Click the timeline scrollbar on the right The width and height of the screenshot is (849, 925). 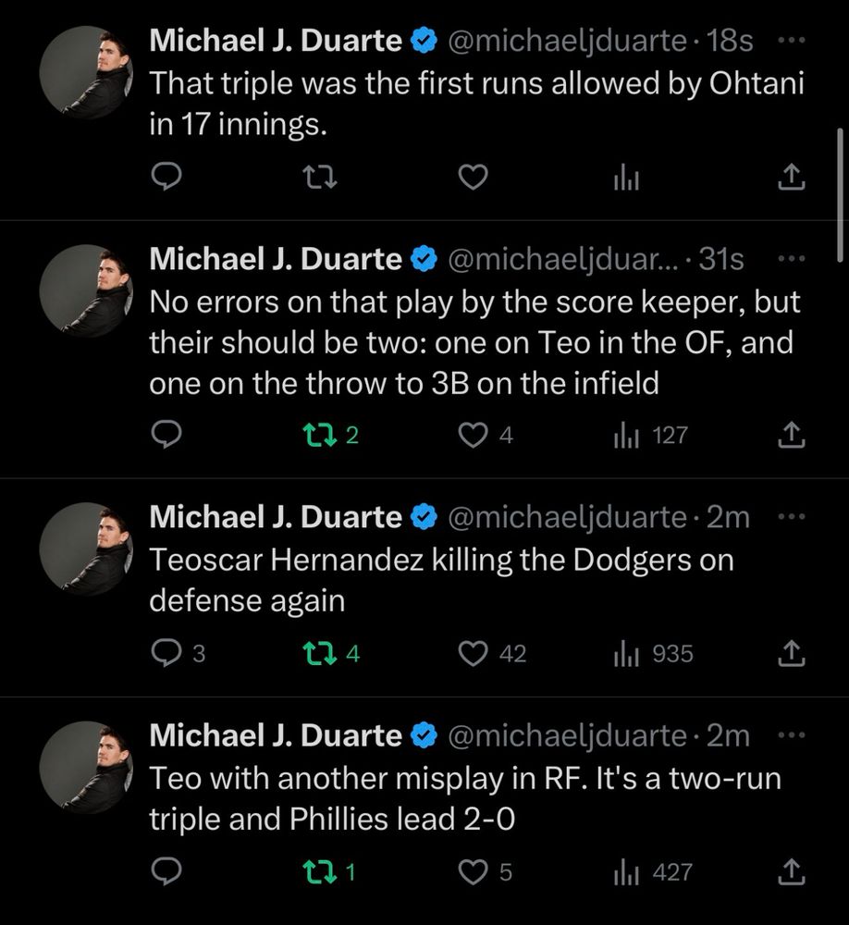[x=840, y=194]
